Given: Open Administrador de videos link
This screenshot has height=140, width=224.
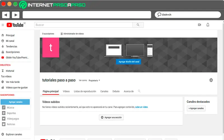Looking at the screenshot, I should [x=72, y=34].
